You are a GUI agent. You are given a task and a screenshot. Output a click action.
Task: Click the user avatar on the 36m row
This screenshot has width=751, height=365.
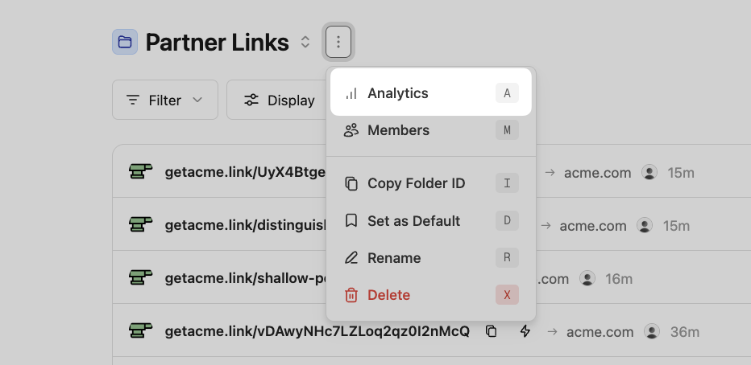pyautogui.click(x=652, y=331)
